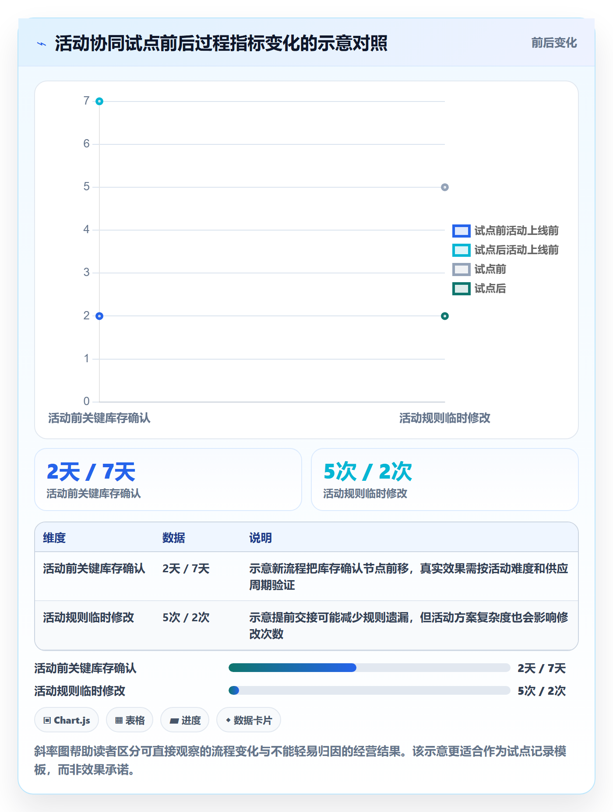Click the 活动前关键库存确认 progress bar
Screen dimensions: 613x812
coord(370,668)
